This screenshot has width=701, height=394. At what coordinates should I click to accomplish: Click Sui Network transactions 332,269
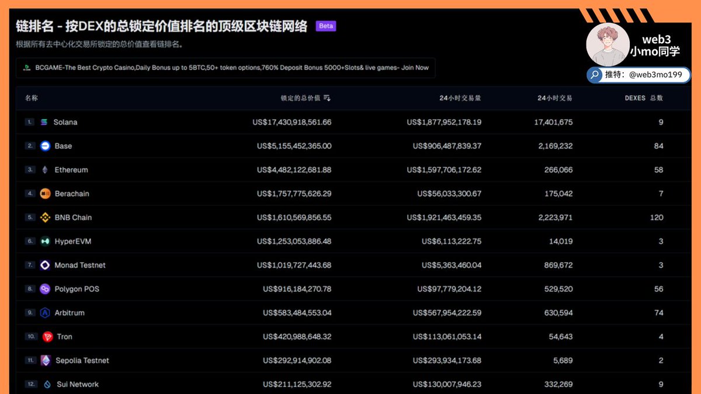click(558, 384)
